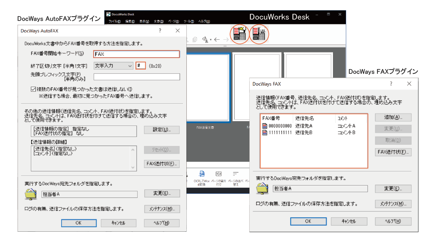Click FAX送付状(F)... button in DocWays FAX dialog
The image size is (436, 239).
393,152
